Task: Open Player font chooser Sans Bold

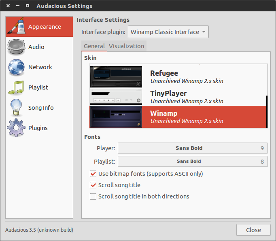Action: 192,148
